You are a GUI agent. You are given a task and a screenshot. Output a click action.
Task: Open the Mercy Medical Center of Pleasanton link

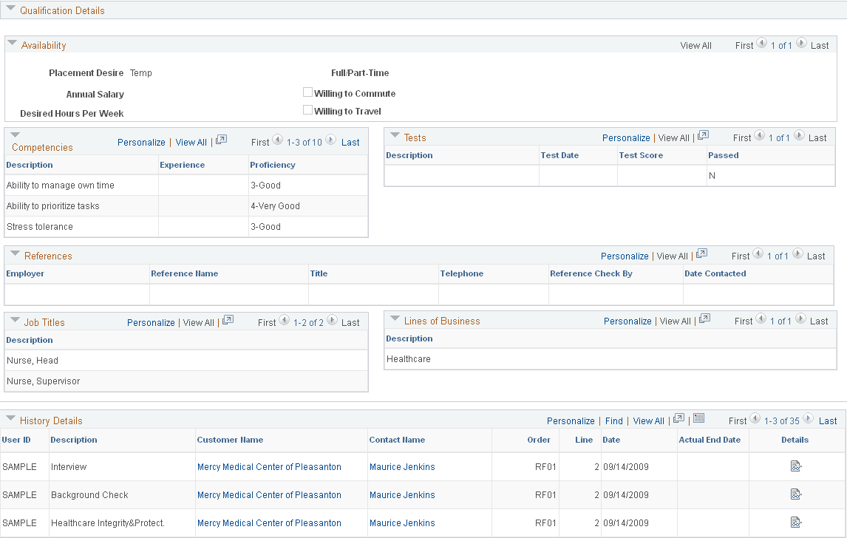[x=269, y=466]
